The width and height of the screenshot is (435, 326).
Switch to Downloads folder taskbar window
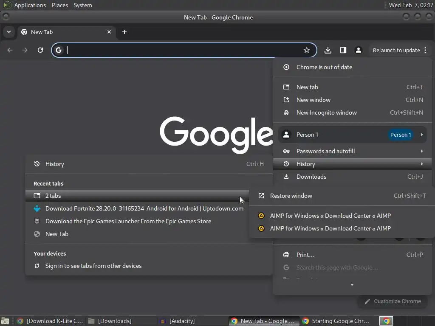coord(121,321)
